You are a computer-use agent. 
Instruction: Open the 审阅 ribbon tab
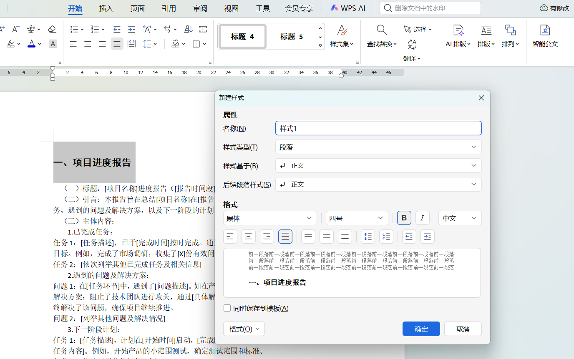[200, 8]
